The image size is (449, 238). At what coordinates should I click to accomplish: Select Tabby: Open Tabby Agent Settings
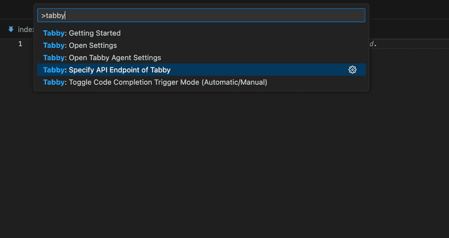[x=201, y=58]
